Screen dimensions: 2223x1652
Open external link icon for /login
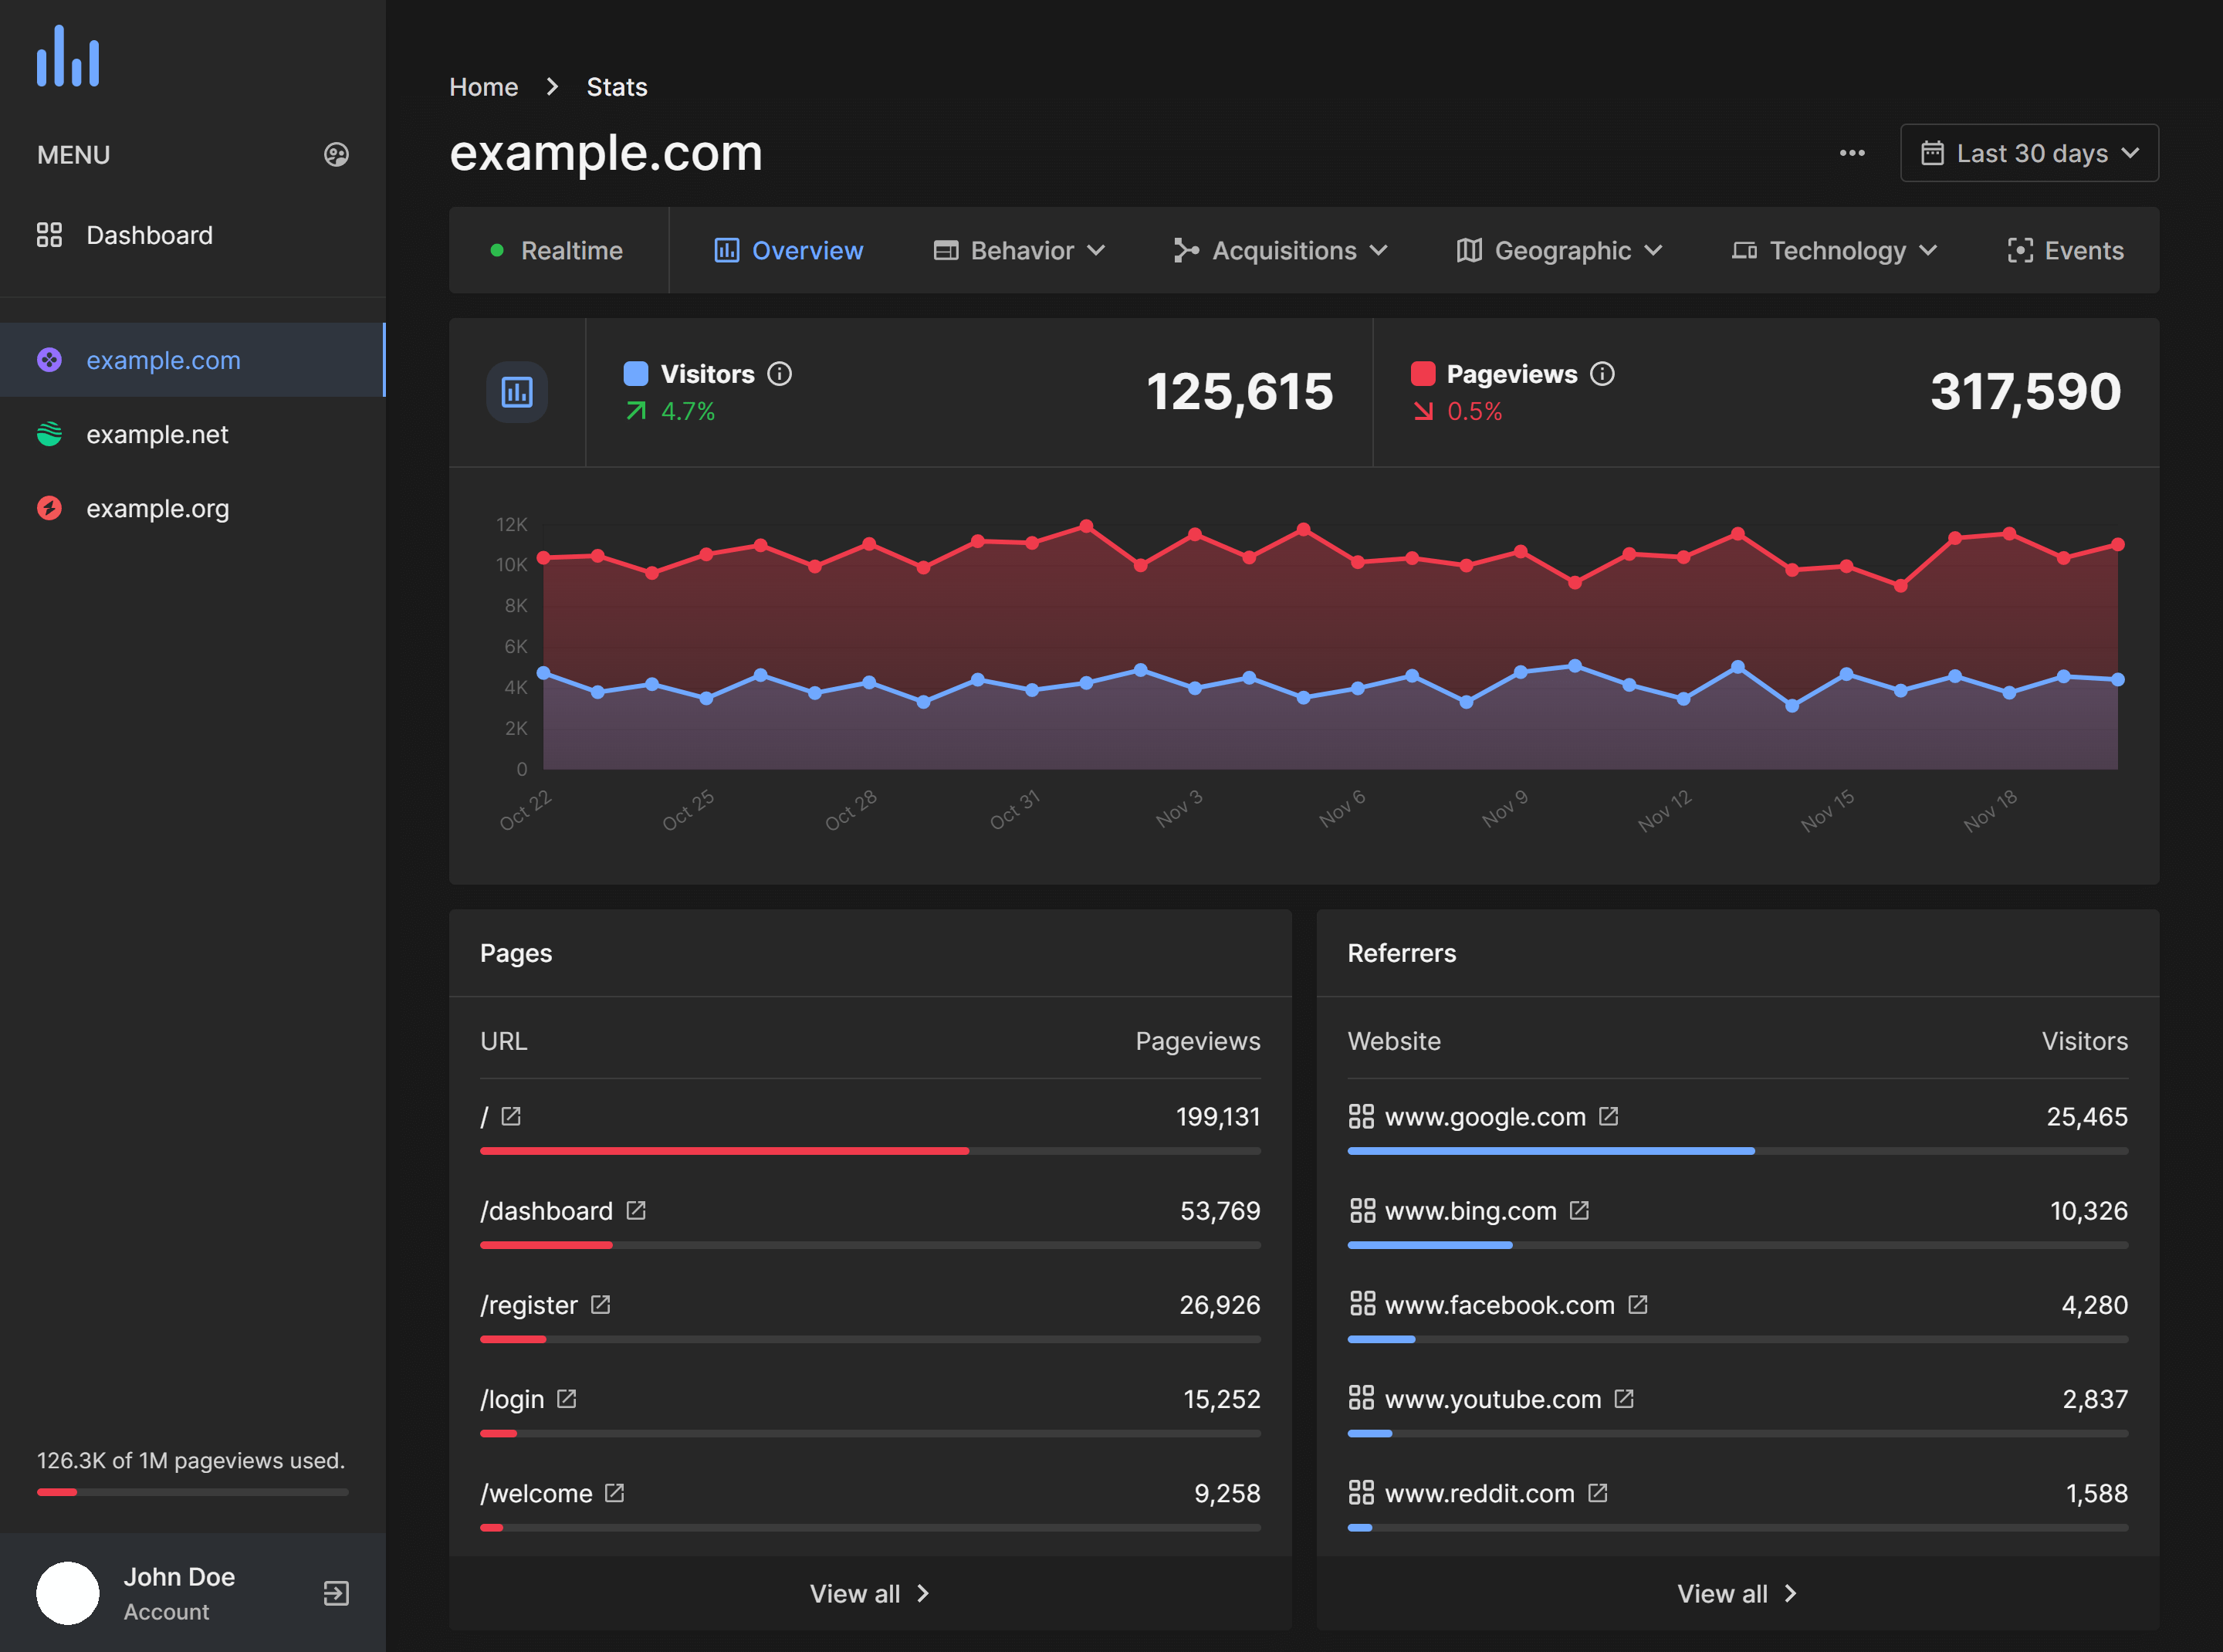[x=567, y=1398]
